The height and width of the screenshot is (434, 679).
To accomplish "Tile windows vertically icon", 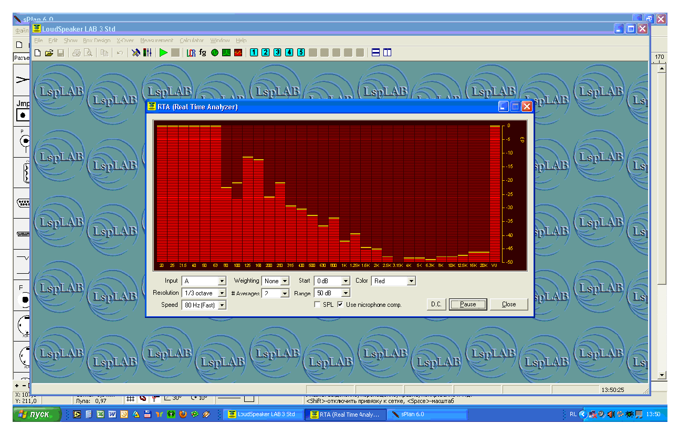I will click(x=387, y=53).
